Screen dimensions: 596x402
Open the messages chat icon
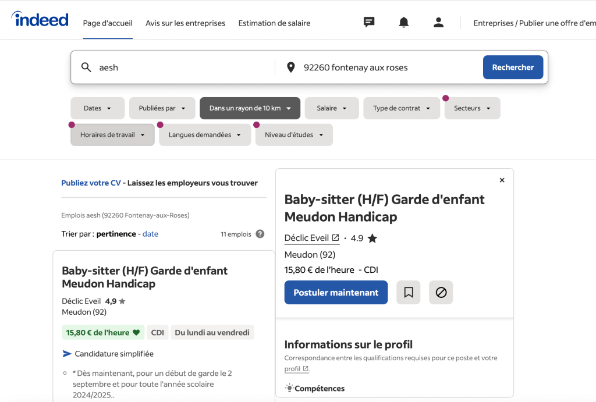pos(368,23)
